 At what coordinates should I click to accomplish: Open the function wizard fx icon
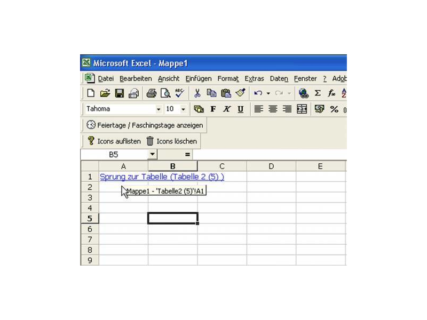click(x=331, y=93)
